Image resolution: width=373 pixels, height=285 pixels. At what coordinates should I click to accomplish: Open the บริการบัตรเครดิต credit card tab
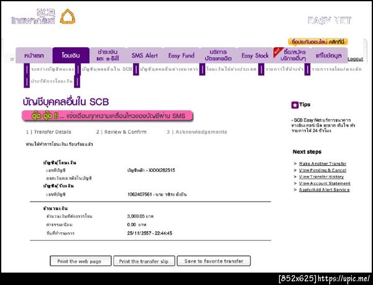[x=218, y=55]
